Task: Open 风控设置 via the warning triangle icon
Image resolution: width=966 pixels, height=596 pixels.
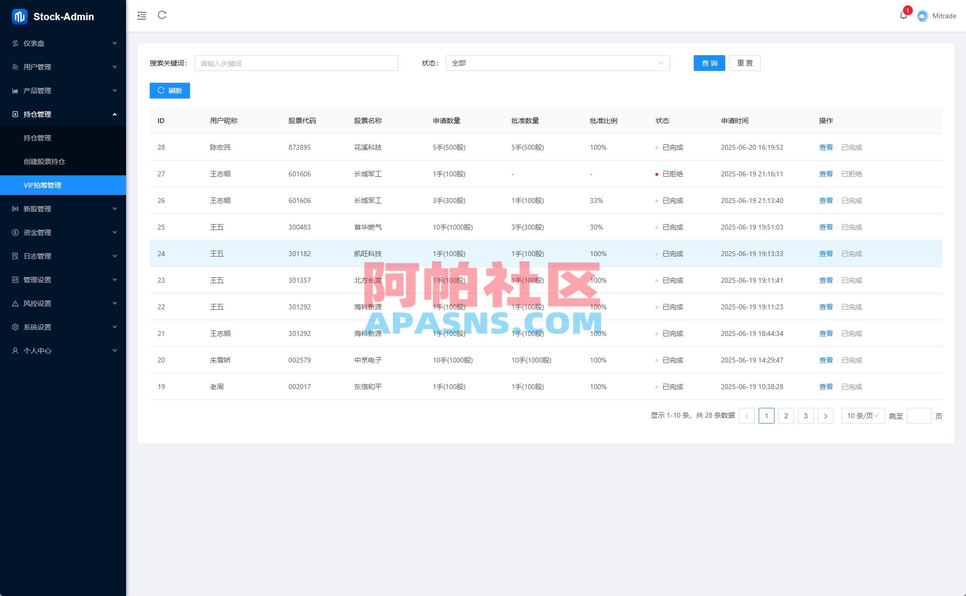Action: coord(15,303)
